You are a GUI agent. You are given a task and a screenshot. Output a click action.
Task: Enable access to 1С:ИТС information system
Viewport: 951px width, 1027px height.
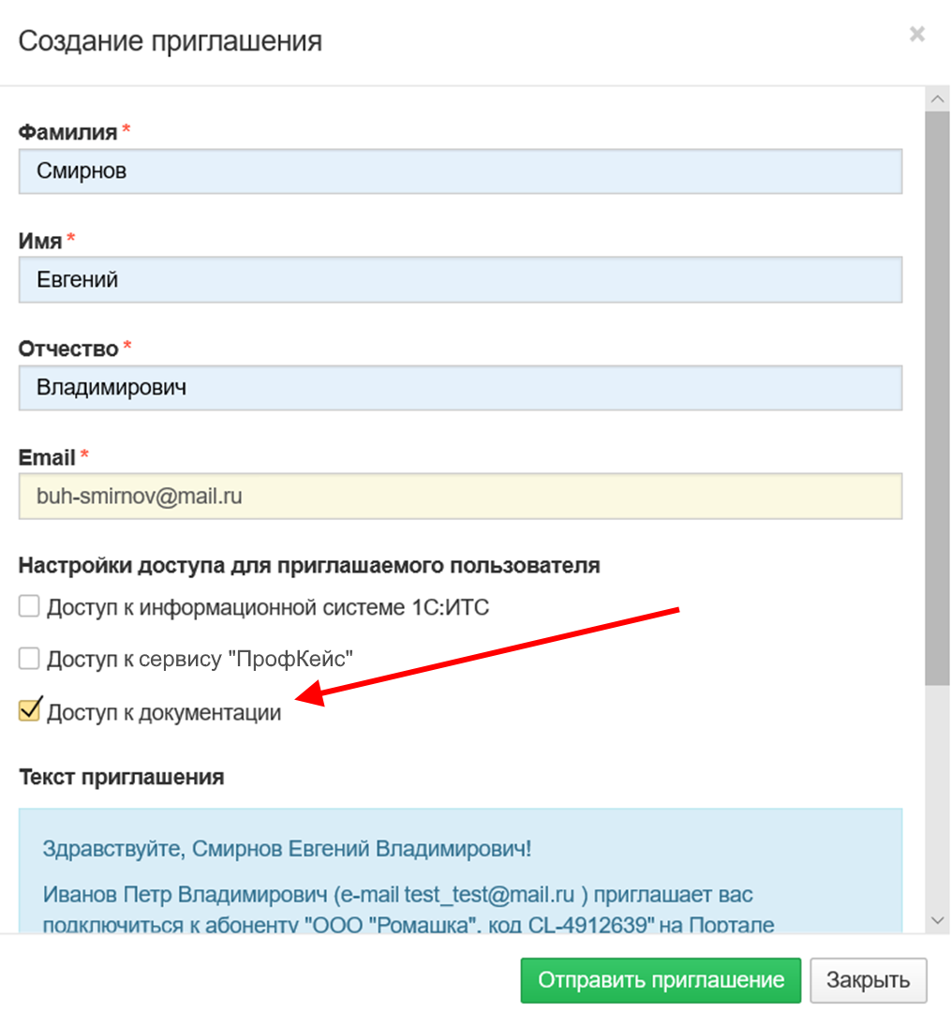coord(30,607)
